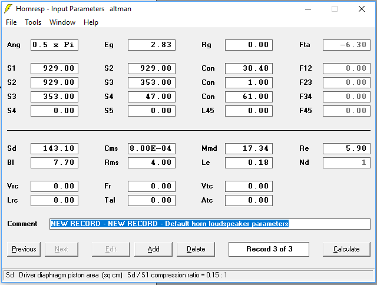
Task: Open the File menu
Action: click(11, 22)
